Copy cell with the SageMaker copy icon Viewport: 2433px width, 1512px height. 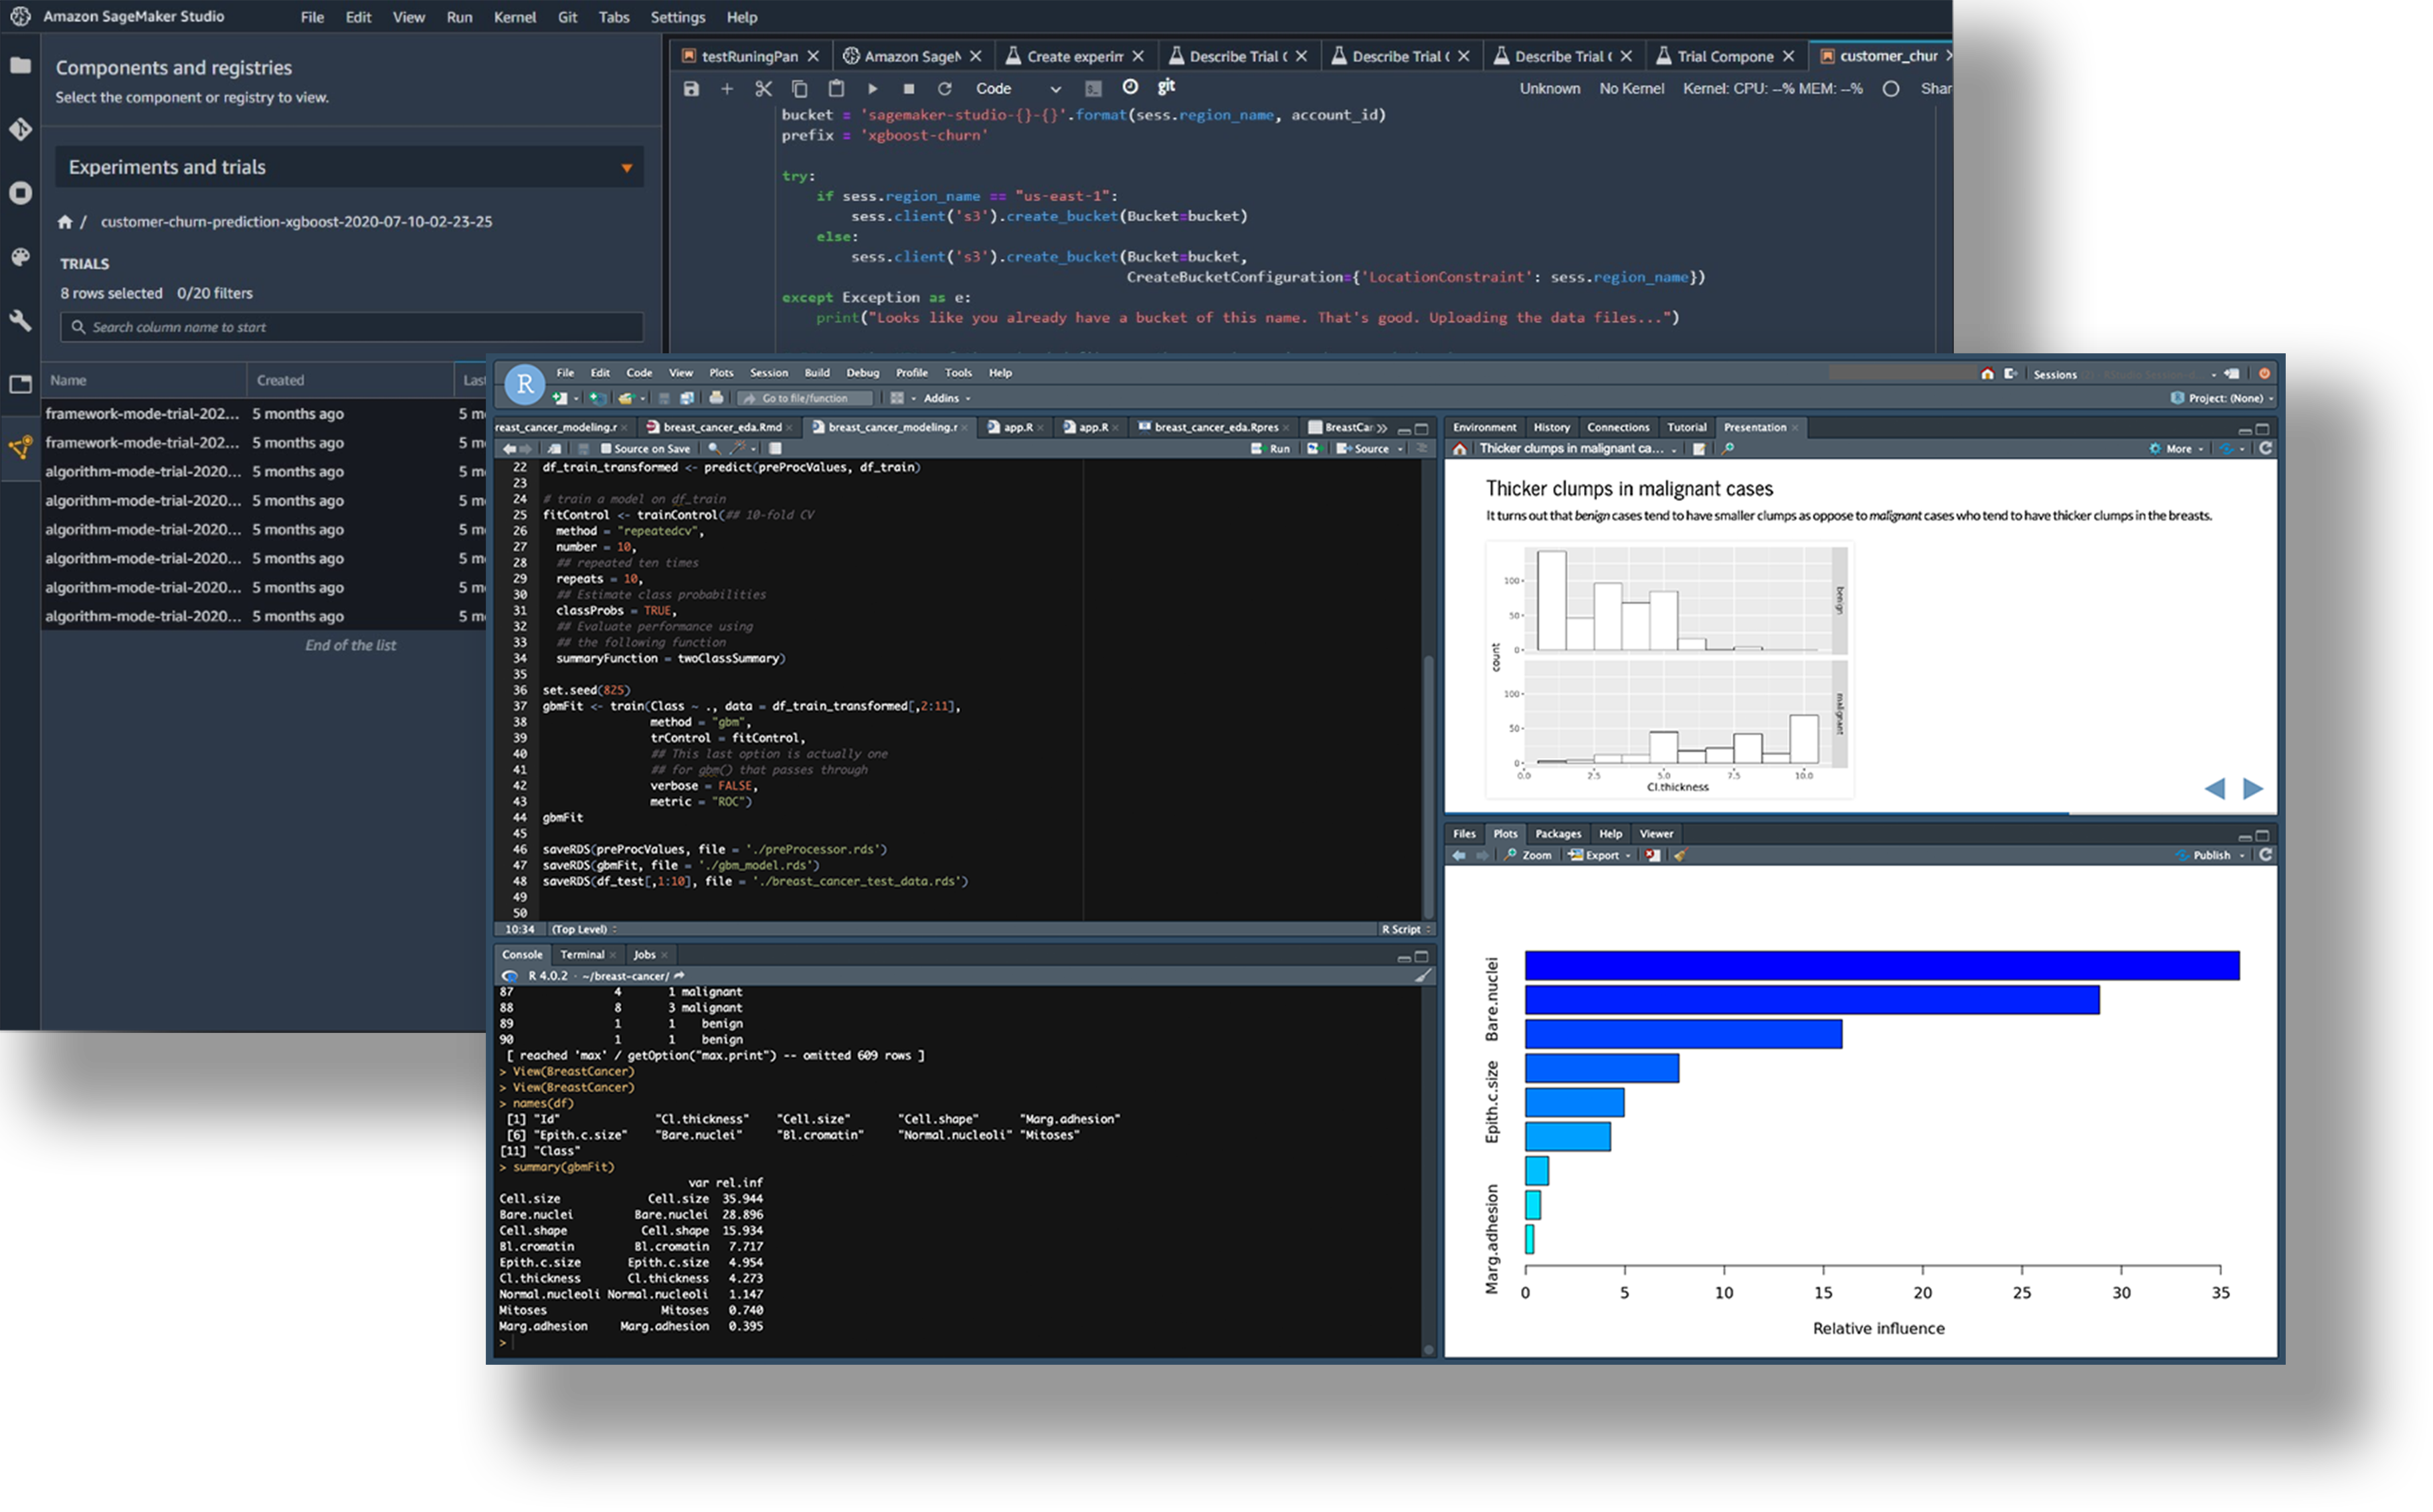pyautogui.click(x=799, y=89)
